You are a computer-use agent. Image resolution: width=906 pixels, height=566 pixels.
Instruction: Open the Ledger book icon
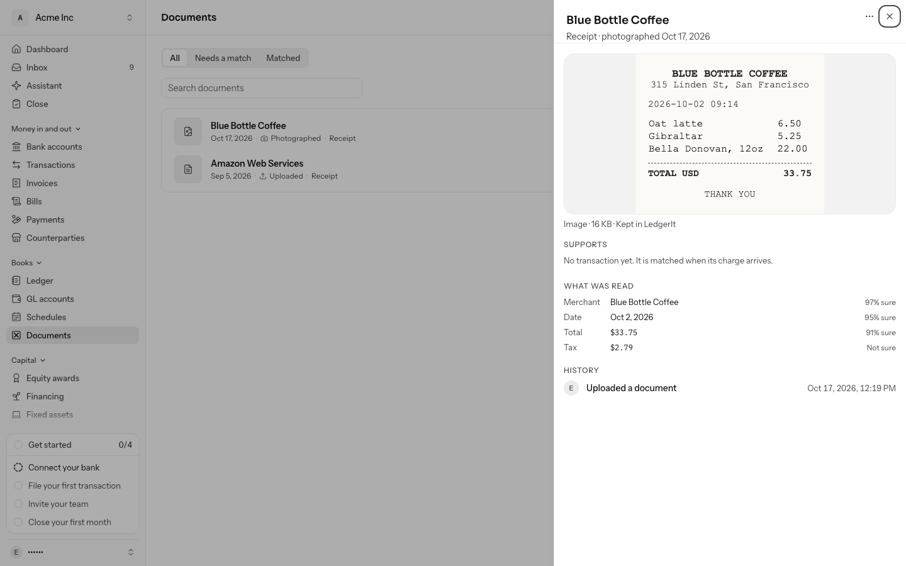[x=16, y=280]
